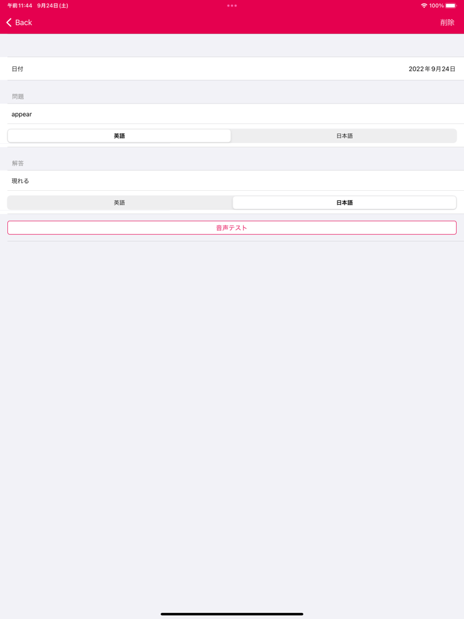The width and height of the screenshot is (464, 619).
Task: Tap the status bar clock 午前11:44
Action: coord(20,5)
